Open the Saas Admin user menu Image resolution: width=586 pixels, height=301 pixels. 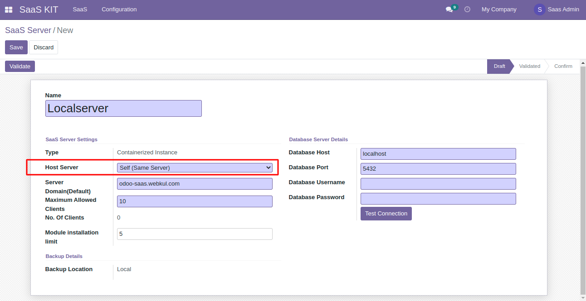pyautogui.click(x=557, y=10)
